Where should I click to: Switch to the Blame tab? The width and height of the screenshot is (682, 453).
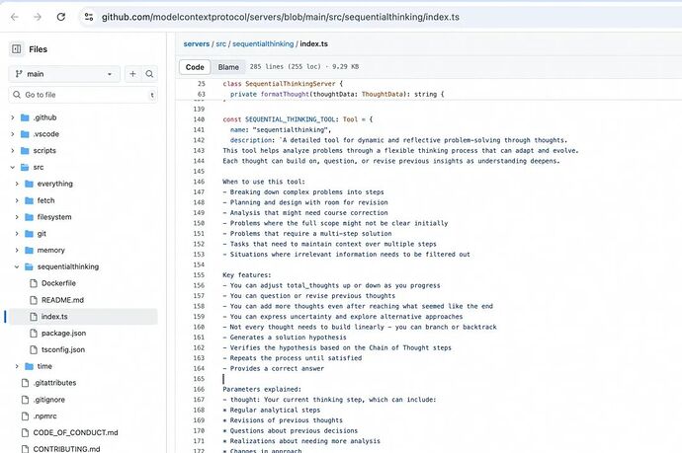[x=227, y=67]
